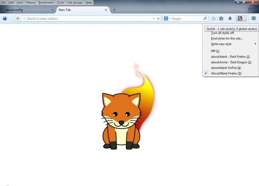Switch to the about:config tab

pyautogui.click(x=28, y=10)
